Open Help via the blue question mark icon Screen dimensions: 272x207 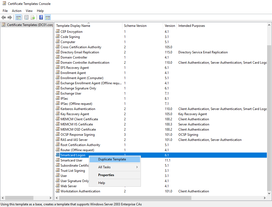coord(41,18)
